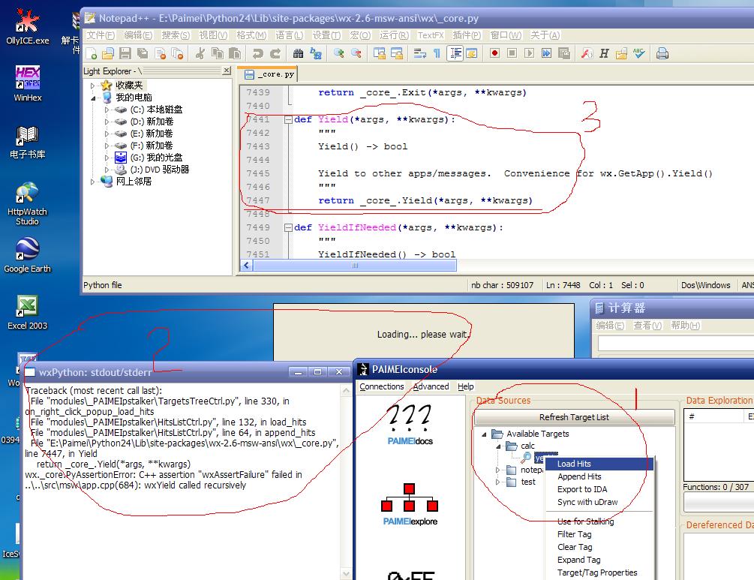Click the Undo arrow icon

pos(258,53)
